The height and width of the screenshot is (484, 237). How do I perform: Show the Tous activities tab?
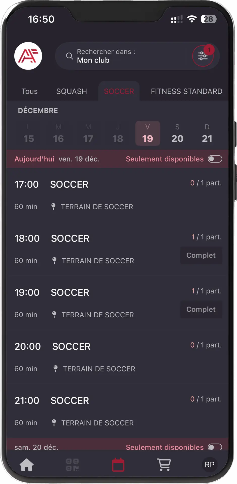click(29, 91)
